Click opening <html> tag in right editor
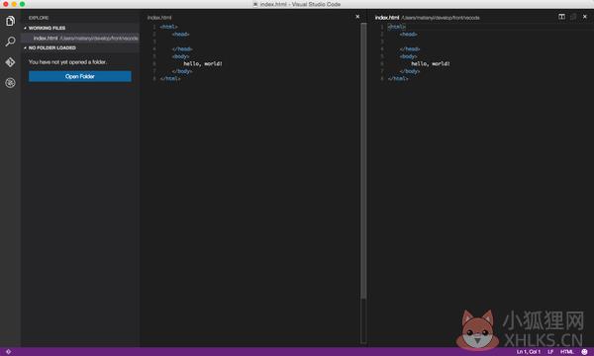 click(x=397, y=27)
